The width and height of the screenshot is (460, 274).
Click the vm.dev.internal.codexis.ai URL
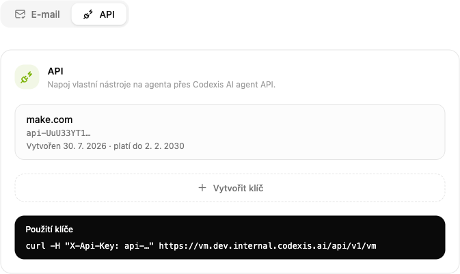pyautogui.click(x=267, y=246)
